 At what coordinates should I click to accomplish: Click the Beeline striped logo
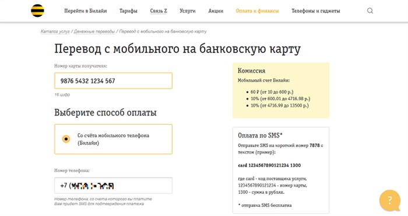click(x=37, y=10)
